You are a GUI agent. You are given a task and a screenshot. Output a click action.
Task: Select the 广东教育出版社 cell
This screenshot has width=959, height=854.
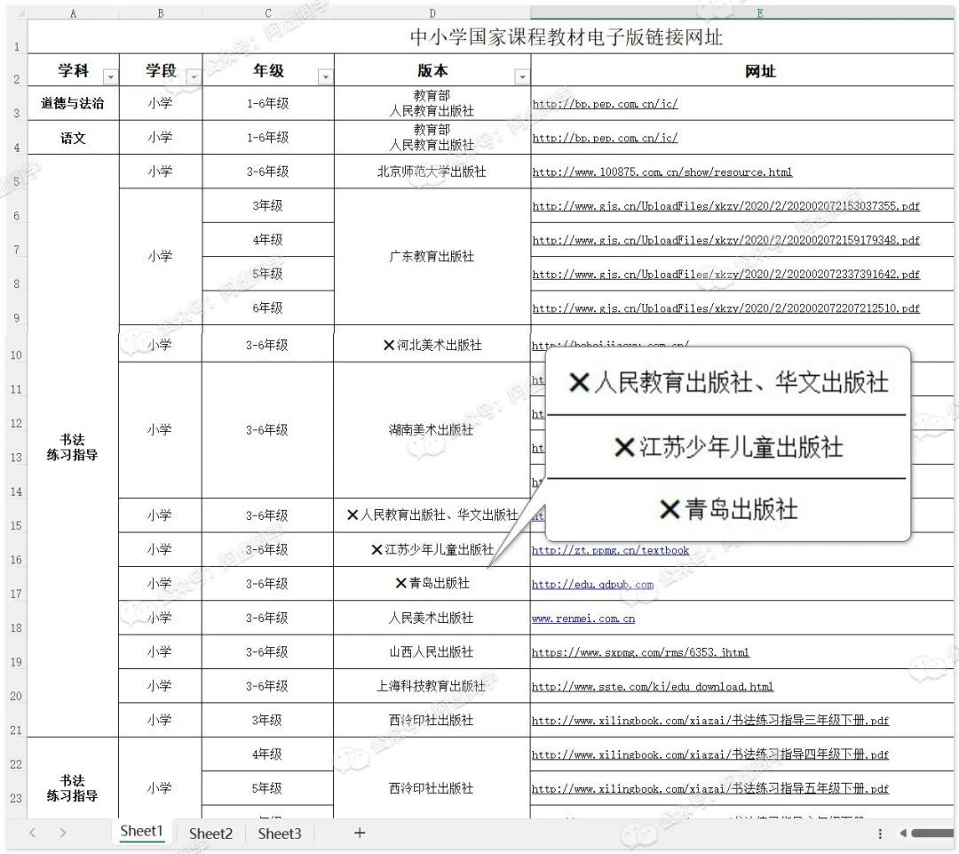coord(432,257)
